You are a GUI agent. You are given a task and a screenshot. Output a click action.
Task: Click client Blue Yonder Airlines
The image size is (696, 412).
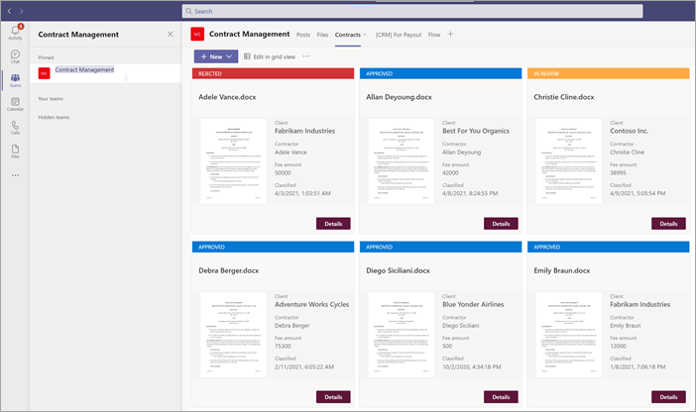coord(473,304)
